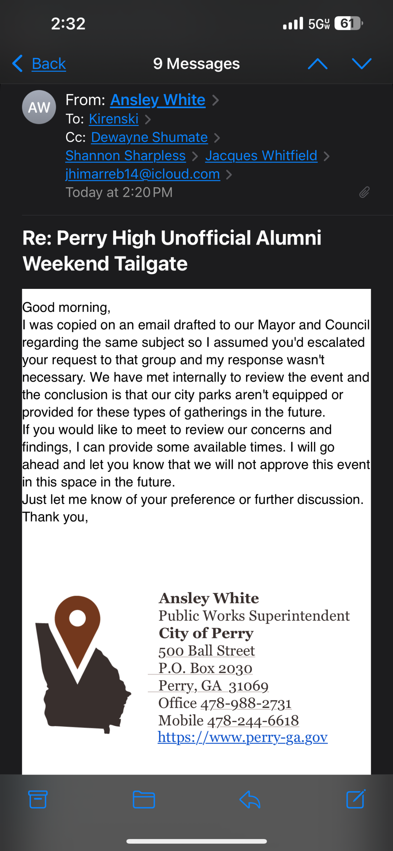Go to previous message up arrow
Viewport: 393px width, 851px height.
pyautogui.click(x=318, y=63)
